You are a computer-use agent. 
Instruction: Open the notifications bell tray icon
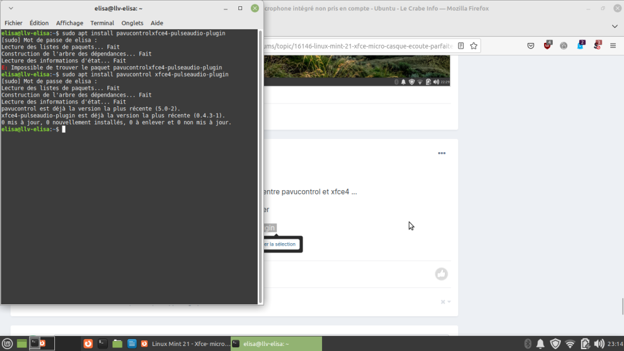click(x=540, y=344)
